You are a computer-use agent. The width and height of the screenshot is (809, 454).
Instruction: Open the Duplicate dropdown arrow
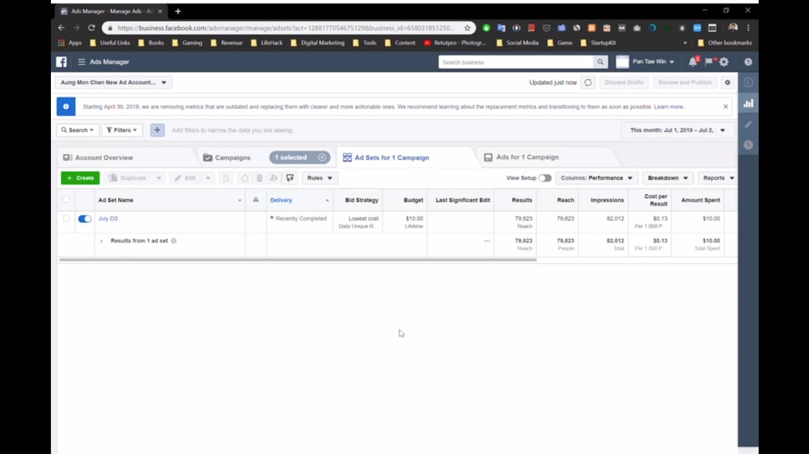159,178
